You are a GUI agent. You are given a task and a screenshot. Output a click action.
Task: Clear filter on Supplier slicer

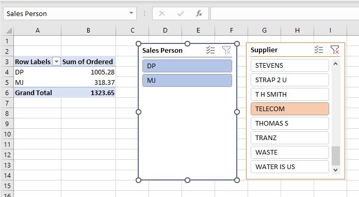pos(335,50)
